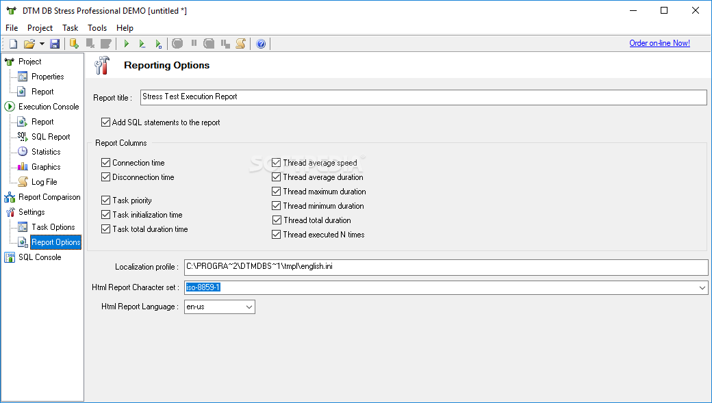The image size is (712, 403).
Task: Open log scroll icon in the toolbar
Action: [x=241, y=44]
